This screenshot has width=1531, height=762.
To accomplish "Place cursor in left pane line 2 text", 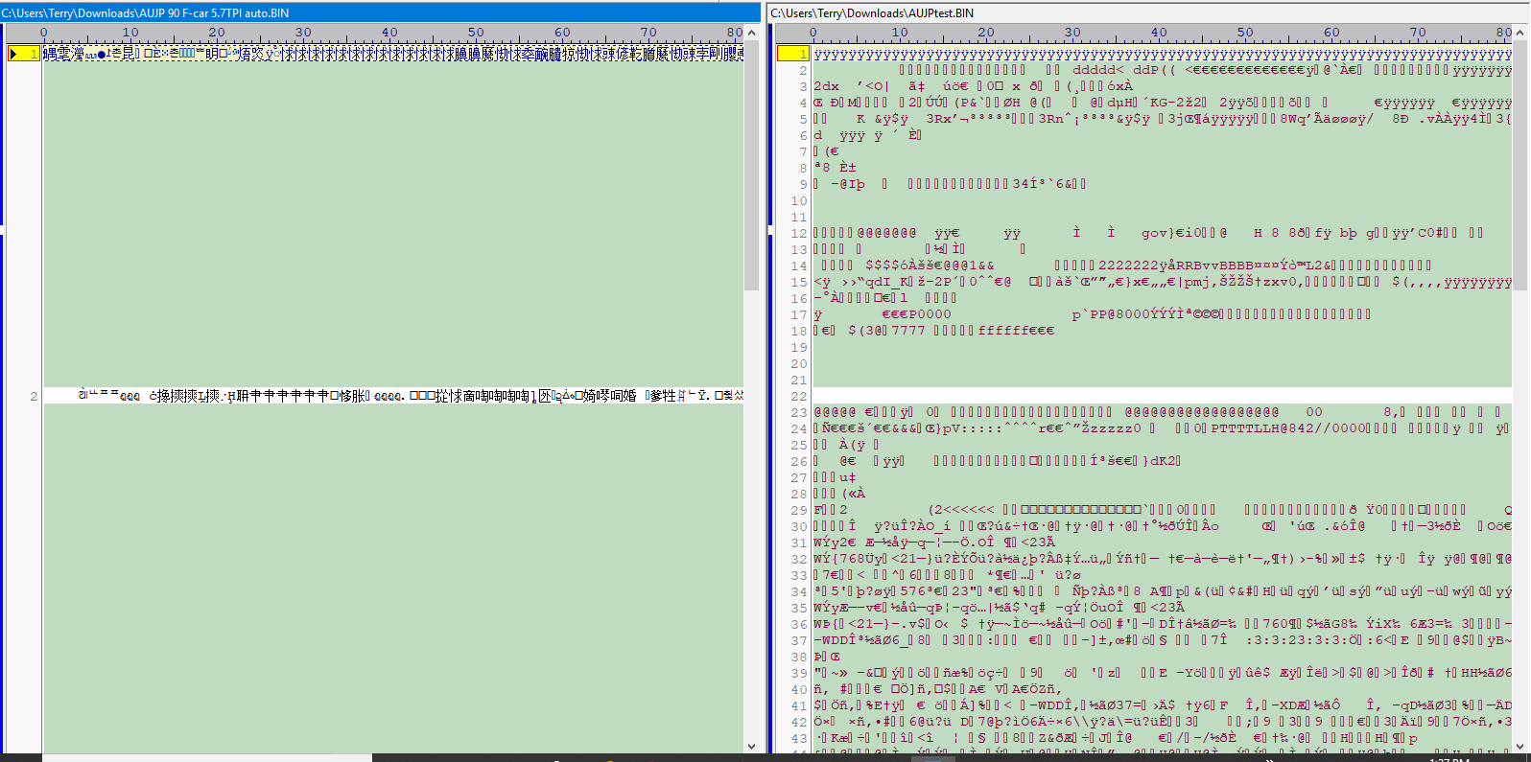I will (x=384, y=396).
